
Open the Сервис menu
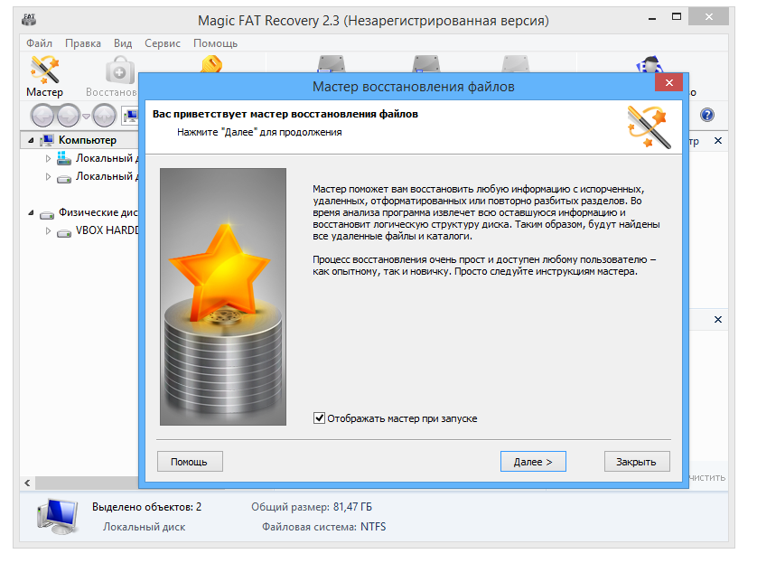(163, 43)
